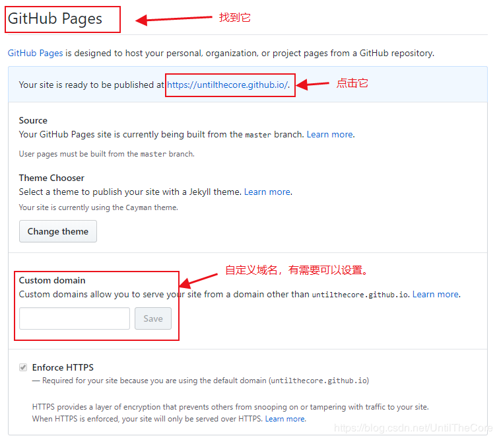Open Learn more link in Source section

pyautogui.click(x=330, y=135)
